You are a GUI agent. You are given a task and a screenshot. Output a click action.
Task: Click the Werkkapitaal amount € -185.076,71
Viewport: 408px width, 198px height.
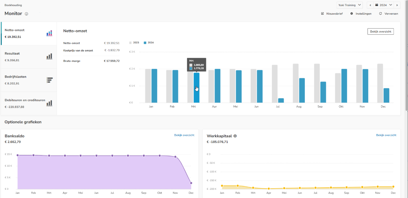point(217,142)
